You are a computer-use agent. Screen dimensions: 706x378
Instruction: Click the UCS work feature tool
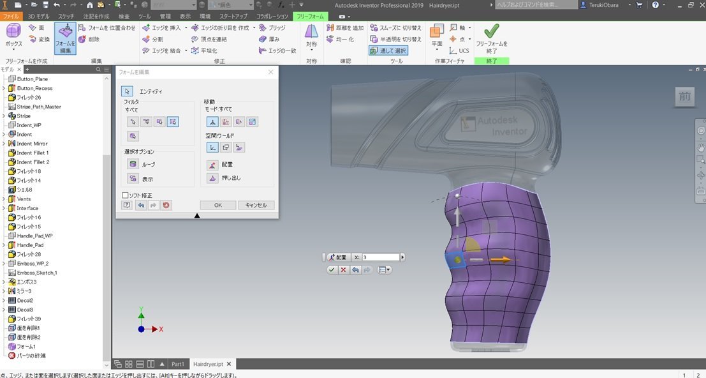(459, 50)
